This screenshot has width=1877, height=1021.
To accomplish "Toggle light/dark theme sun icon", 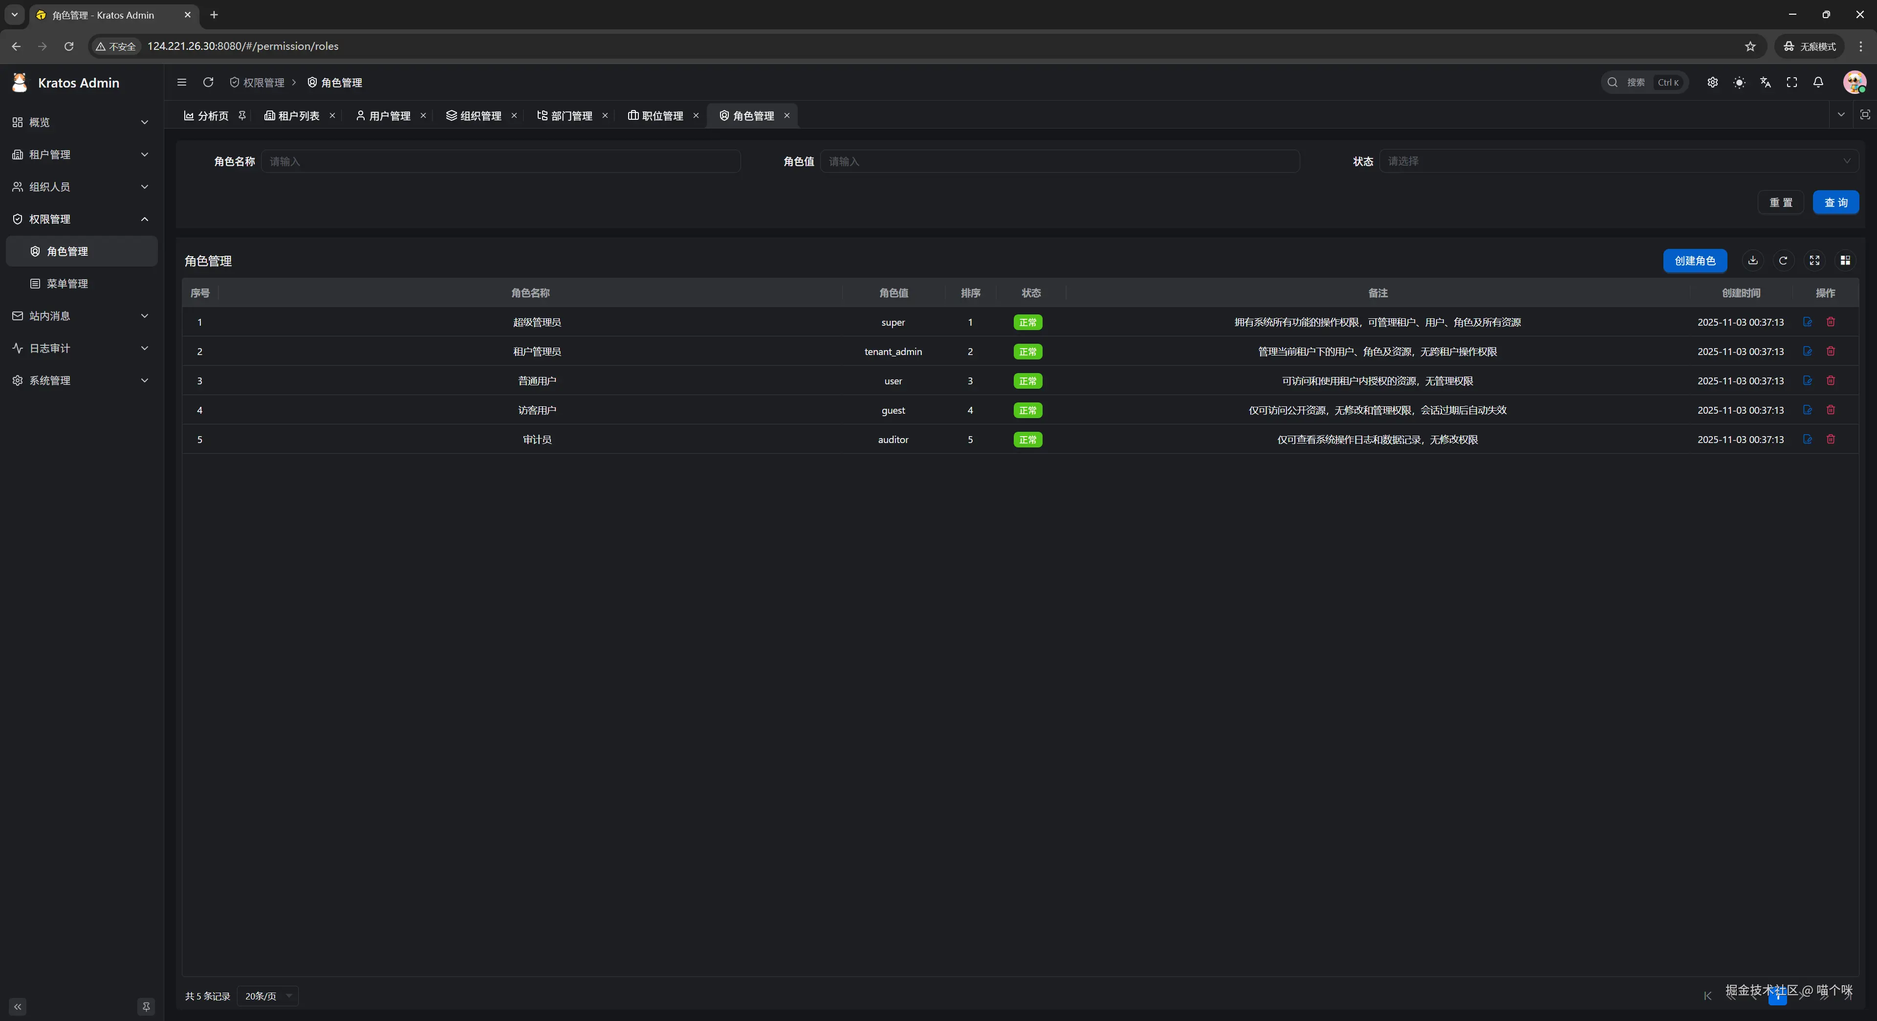I will pos(1739,82).
